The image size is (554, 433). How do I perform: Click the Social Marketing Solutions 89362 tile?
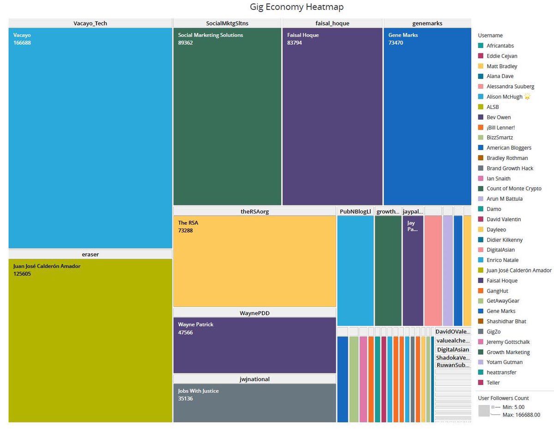(227, 116)
